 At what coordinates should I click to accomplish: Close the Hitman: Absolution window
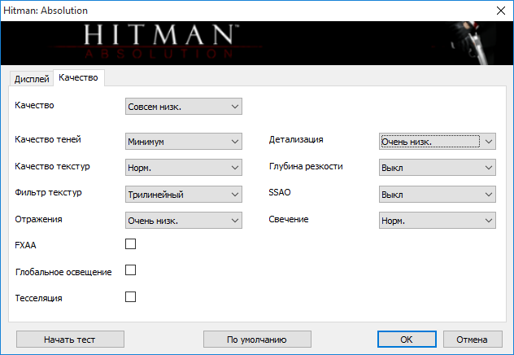point(501,11)
